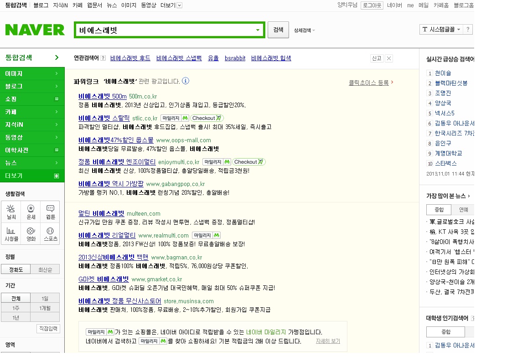Click the 검색 search button

click(x=278, y=30)
